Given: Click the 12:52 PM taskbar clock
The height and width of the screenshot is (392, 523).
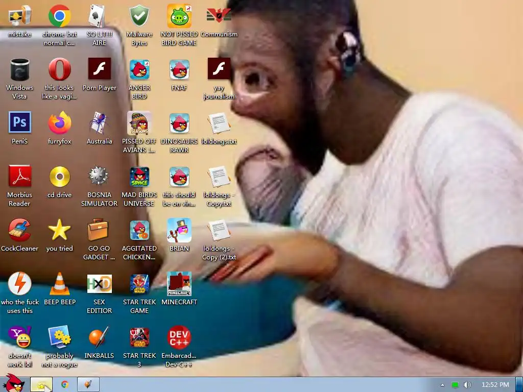Looking at the screenshot, I should tap(495, 385).
